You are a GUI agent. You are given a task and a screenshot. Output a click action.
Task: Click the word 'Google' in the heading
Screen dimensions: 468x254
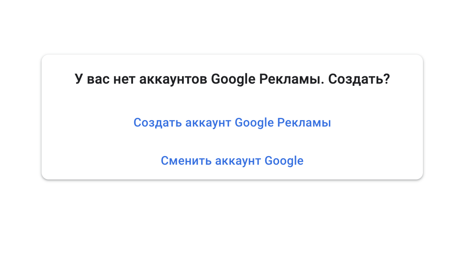coord(233,79)
